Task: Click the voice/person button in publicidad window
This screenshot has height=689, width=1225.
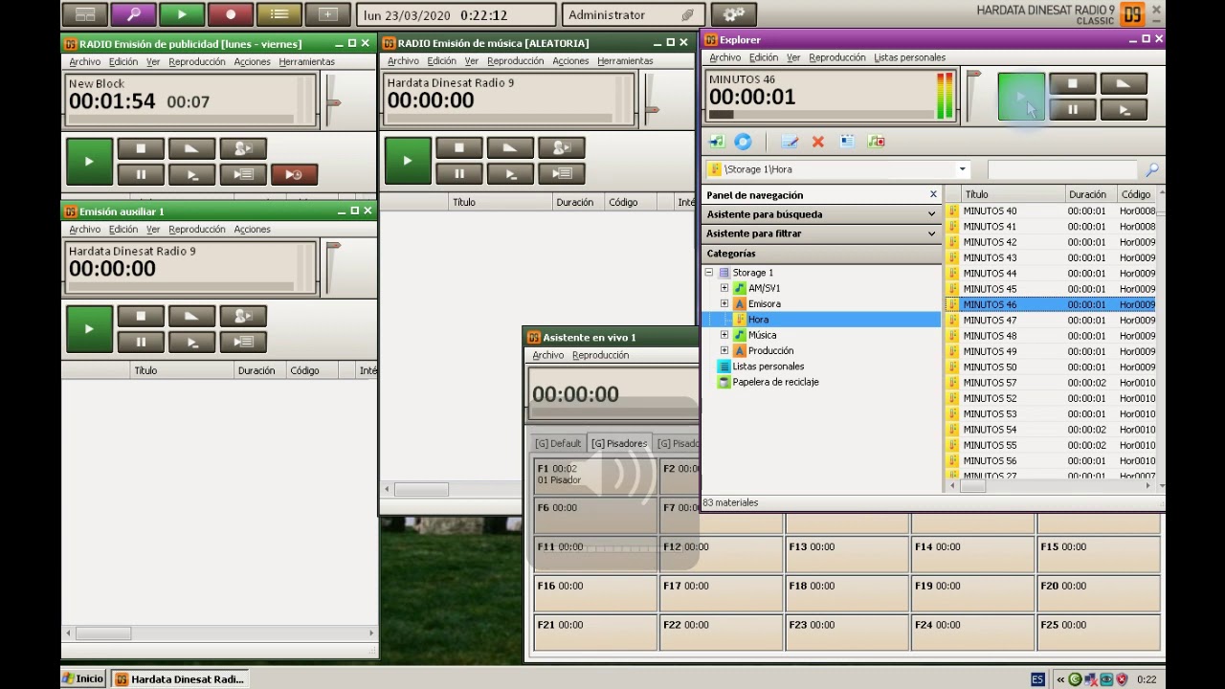Action: (x=243, y=148)
